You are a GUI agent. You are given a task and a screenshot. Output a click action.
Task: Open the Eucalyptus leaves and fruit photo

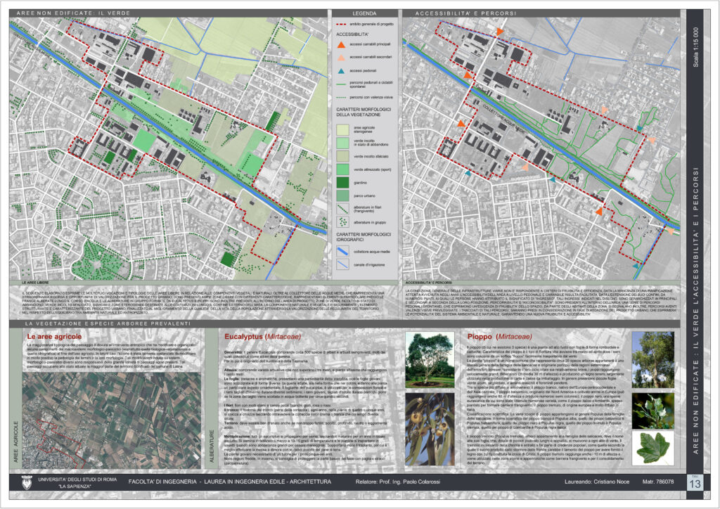tap(430, 429)
